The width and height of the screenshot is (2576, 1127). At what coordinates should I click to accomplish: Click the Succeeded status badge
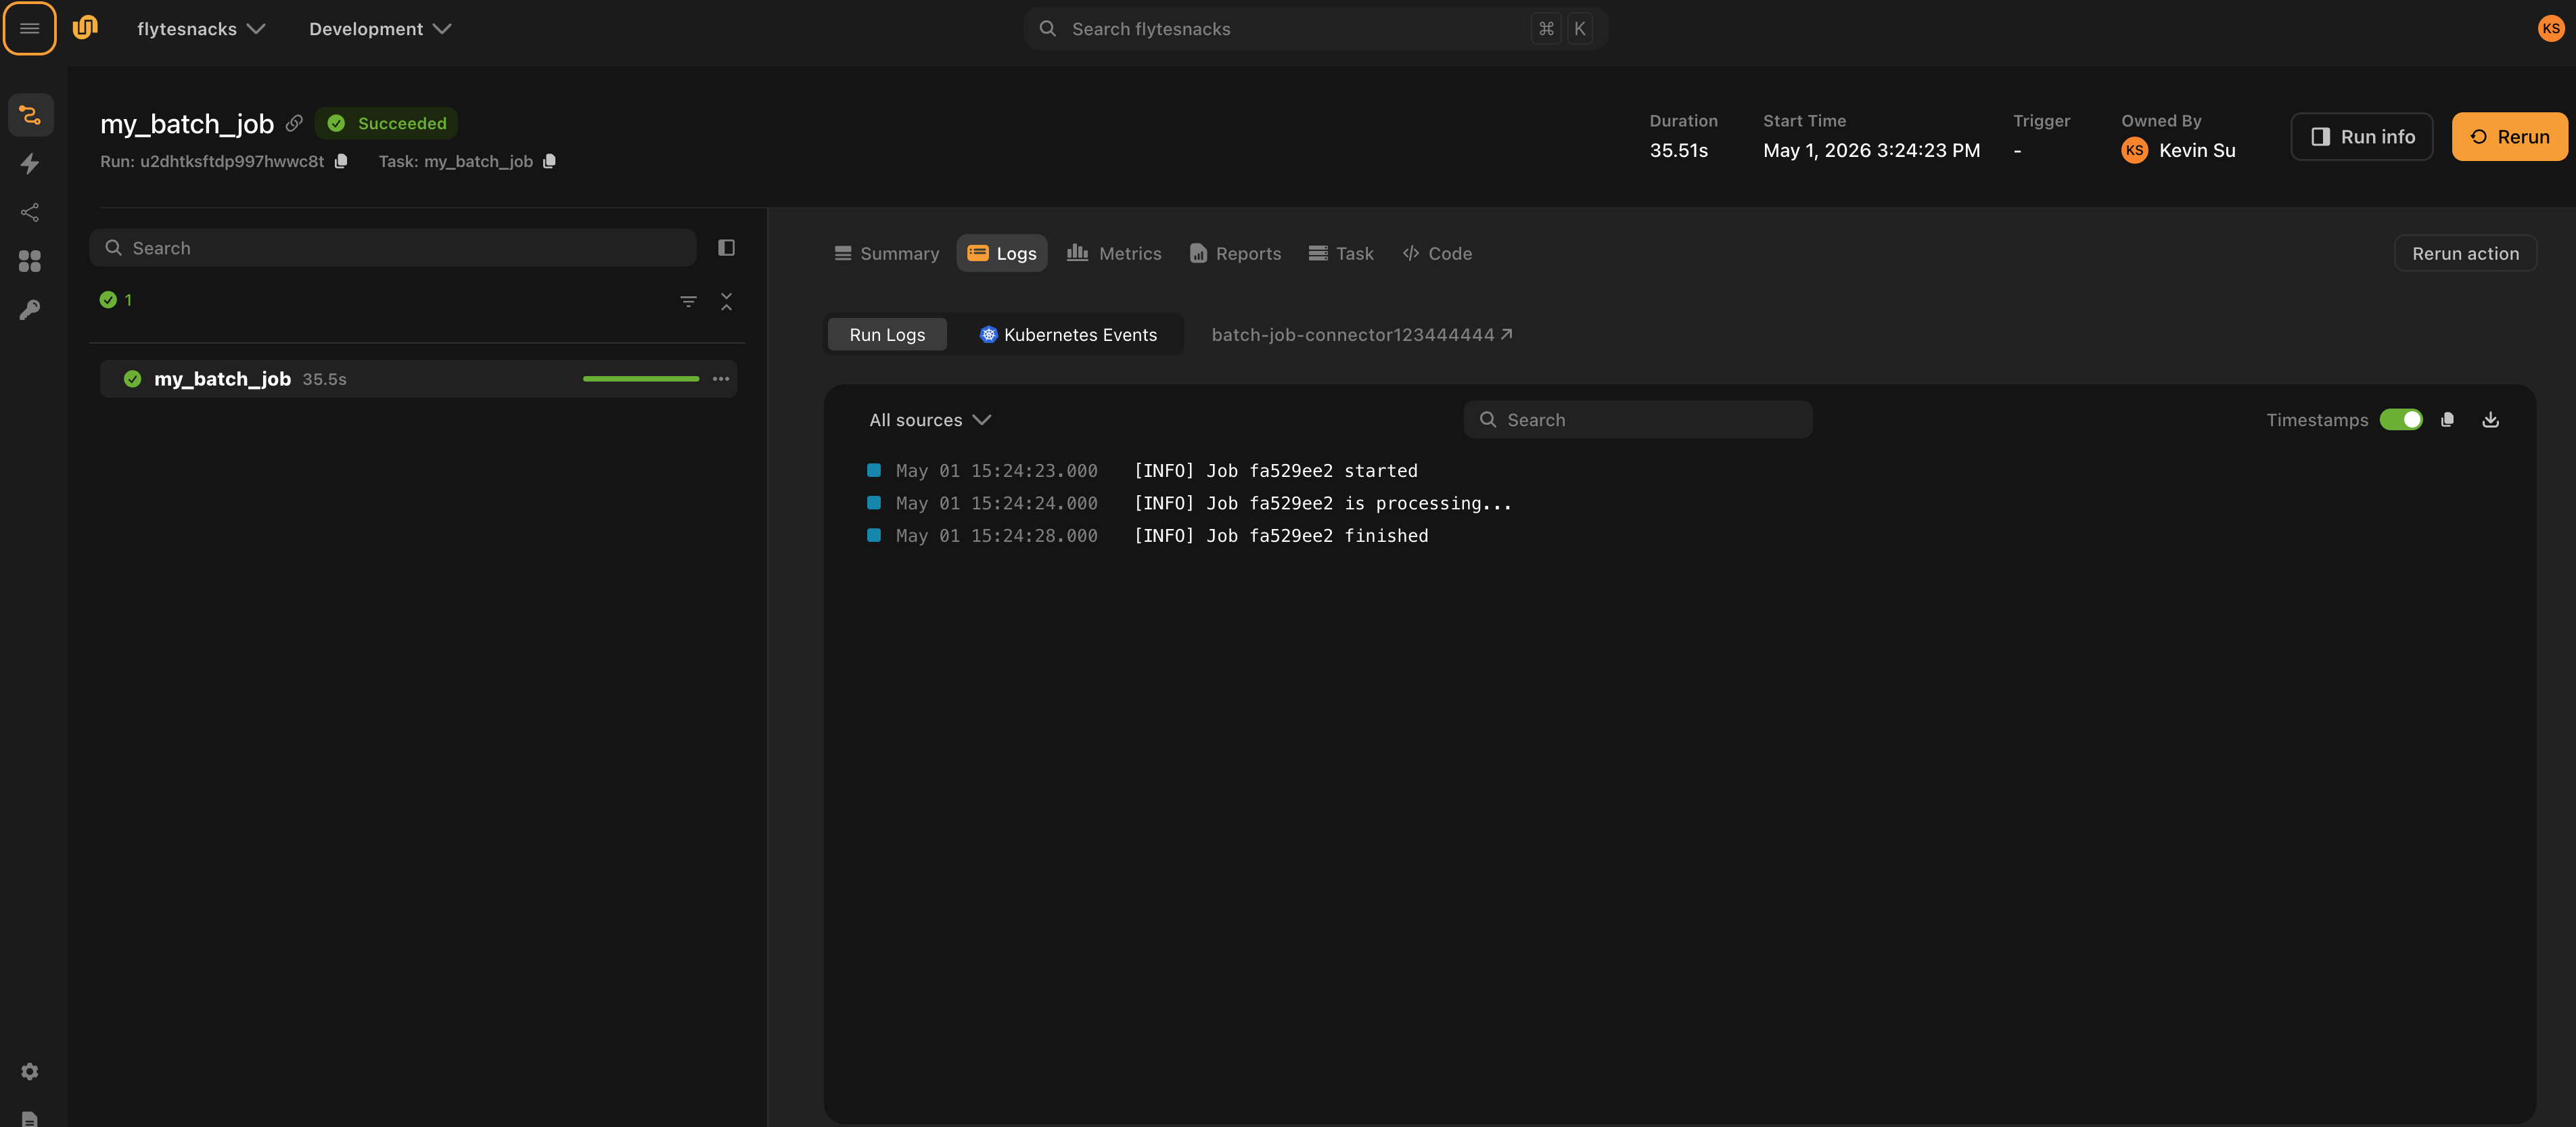tap(387, 123)
